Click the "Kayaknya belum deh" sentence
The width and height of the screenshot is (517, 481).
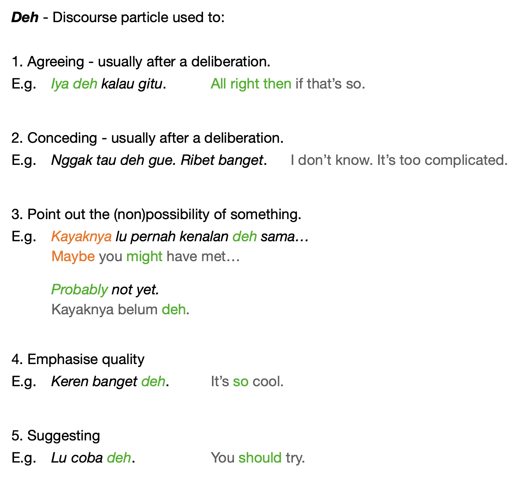pyautogui.click(x=120, y=309)
